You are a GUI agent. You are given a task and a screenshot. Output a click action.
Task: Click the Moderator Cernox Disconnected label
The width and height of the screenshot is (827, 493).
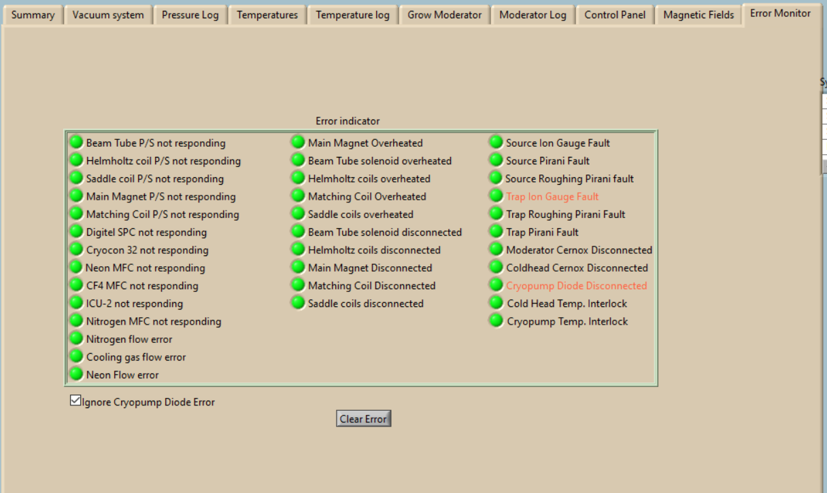(x=579, y=250)
